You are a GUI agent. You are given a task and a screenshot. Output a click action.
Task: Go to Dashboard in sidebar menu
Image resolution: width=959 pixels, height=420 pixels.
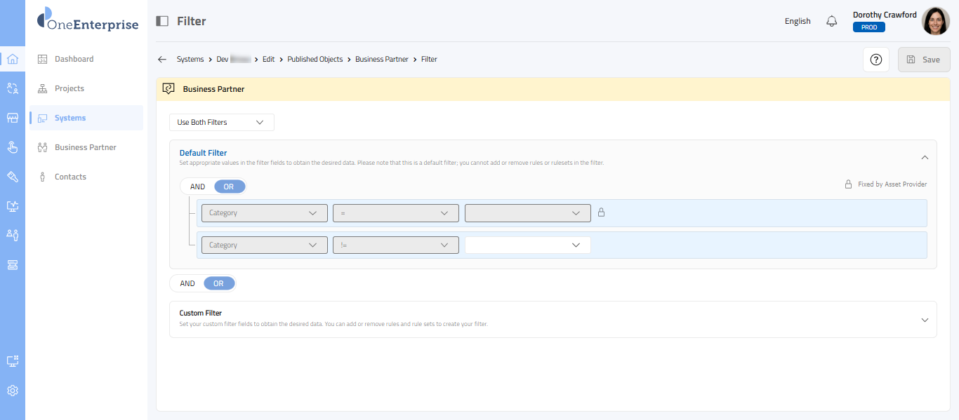click(74, 59)
